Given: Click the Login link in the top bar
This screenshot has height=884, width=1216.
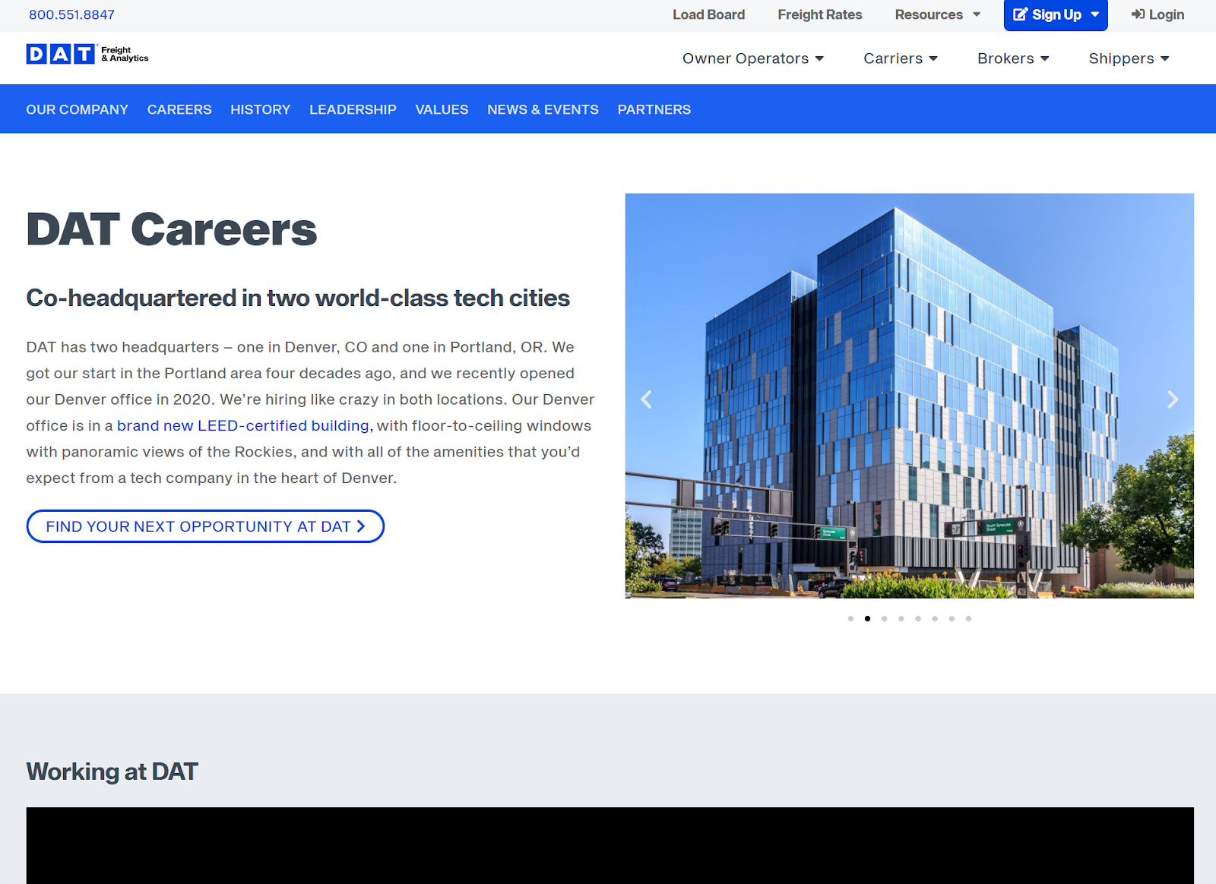Looking at the screenshot, I should [1157, 14].
